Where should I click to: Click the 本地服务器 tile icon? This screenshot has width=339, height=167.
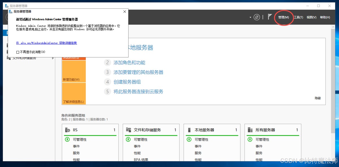[x=189, y=130]
